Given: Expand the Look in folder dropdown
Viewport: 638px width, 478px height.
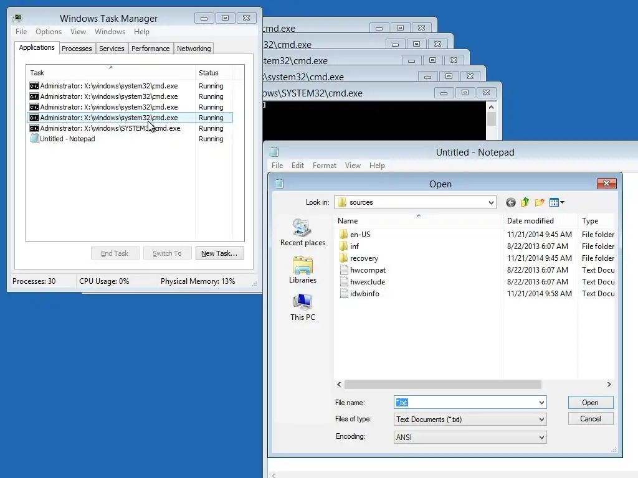Looking at the screenshot, I should tap(491, 202).
